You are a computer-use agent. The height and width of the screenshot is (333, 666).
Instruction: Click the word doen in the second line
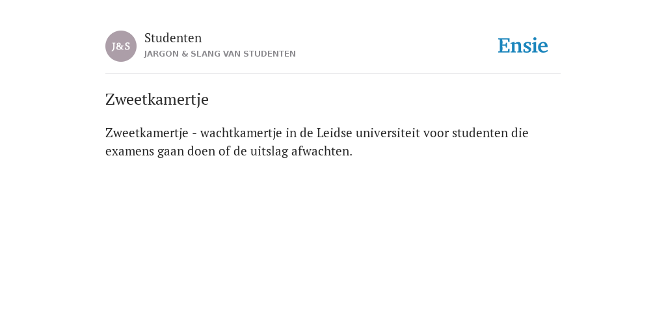202,151
